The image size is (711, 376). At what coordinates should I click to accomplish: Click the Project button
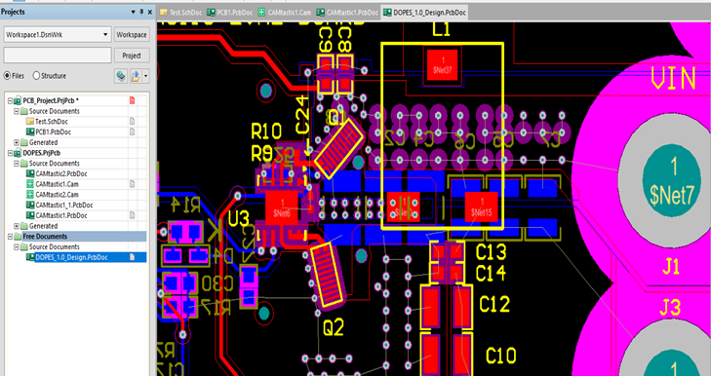pyautogui.click(x=132, y=56)
